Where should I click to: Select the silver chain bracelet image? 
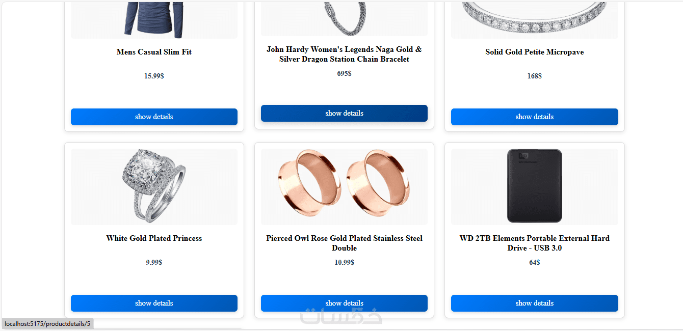point(344,18)
